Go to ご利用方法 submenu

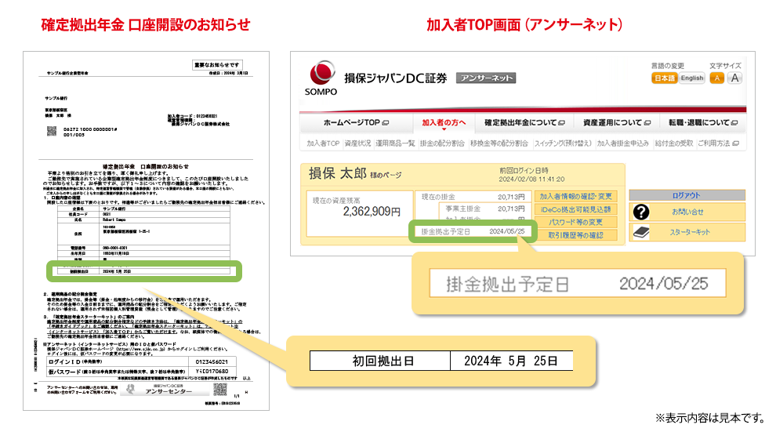tap(718, 143)
